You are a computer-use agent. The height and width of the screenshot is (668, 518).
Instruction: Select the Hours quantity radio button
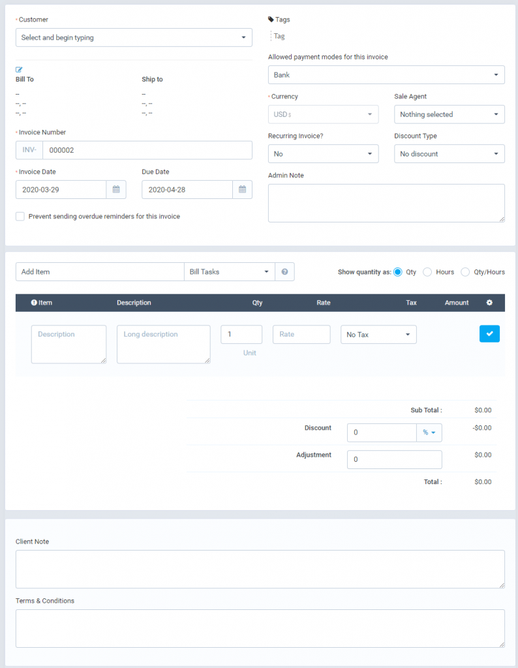(427, 272)
